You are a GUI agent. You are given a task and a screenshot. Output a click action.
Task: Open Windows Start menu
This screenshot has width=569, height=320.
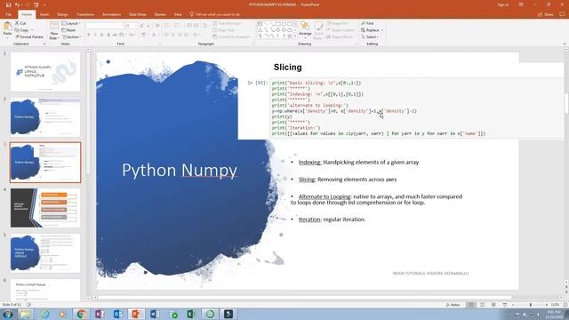tap(7, 314)
